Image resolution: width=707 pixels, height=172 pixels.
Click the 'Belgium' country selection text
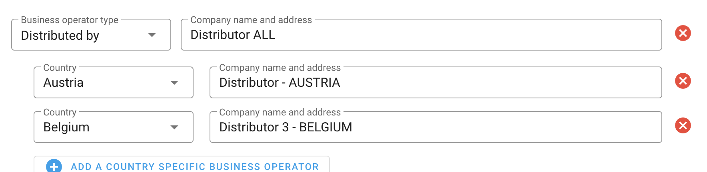pyautogui.click(x=66, y=127)
